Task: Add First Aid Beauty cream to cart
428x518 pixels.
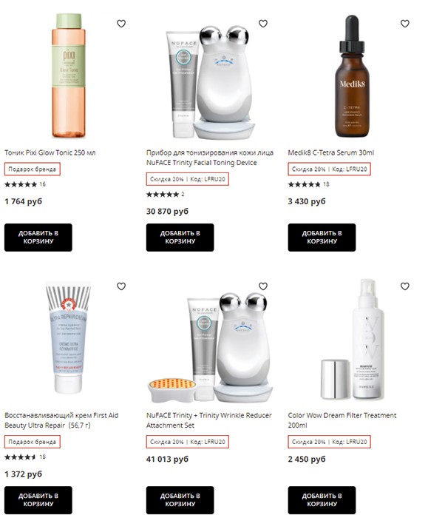Action: 38,499
